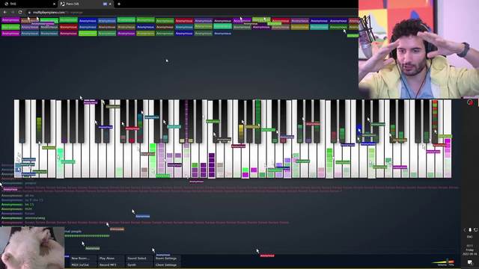The width and height of the screenshot is (479, 269).
Task: Click the New Room... button
Action: (83, 259)
